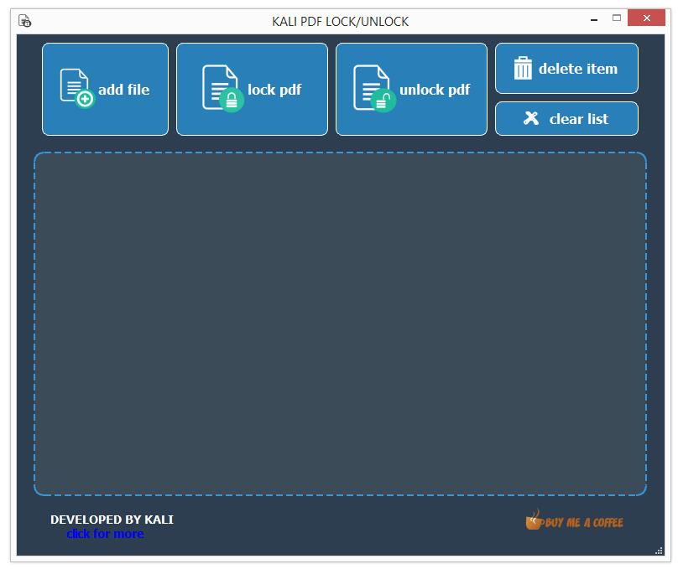This screenshot has width=678, height=569.
Task: Open the 'click for more' link
Action: click(105, 534)
